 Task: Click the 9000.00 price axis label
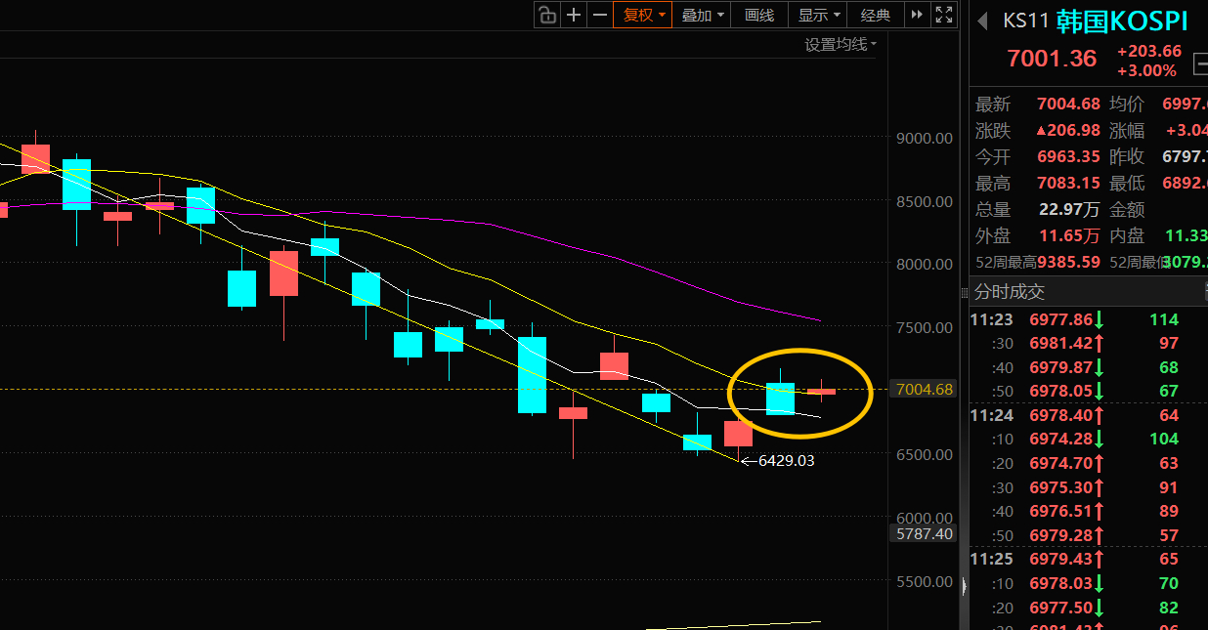tap(924, 139)
